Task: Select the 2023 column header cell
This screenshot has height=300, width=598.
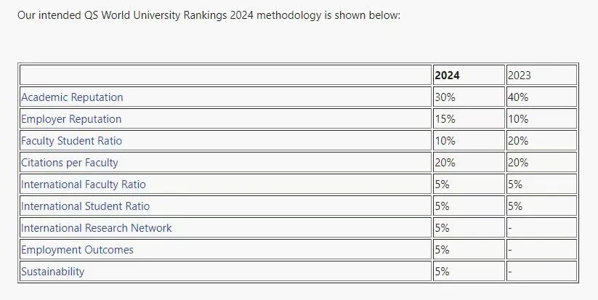Action: click(541, 75)
